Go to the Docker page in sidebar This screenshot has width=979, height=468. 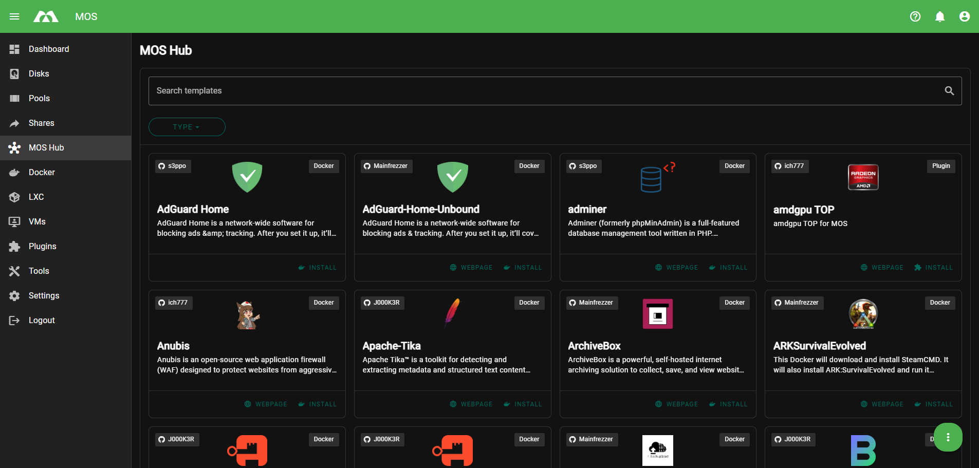42,173
